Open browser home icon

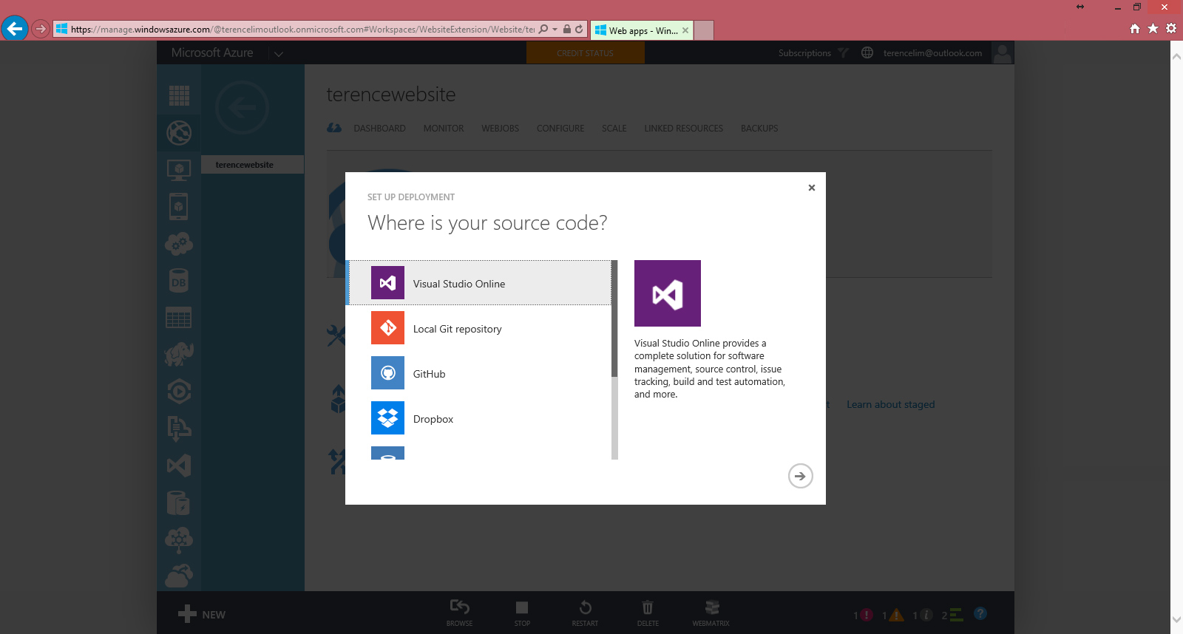[1135, 28]
